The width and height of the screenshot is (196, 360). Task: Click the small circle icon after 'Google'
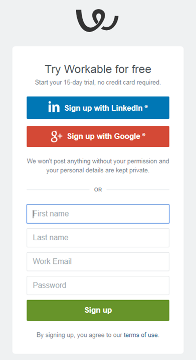coord(144,135)
